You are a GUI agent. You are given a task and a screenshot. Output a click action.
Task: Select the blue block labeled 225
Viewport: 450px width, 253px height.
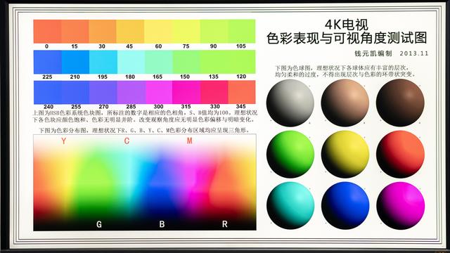47,62
